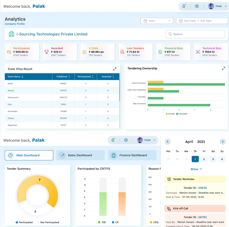The height and width of the screenshot is (227, 229).
Task: Open notifications bell in top header
Action: click(184, 6)
